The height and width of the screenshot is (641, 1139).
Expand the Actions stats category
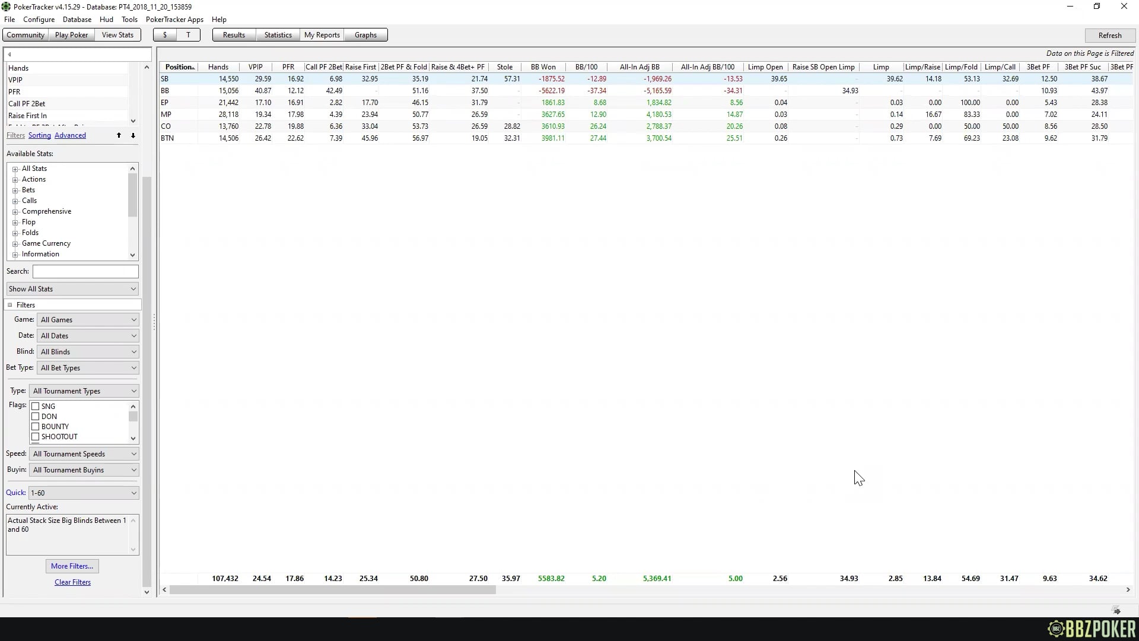click(16, 179)
